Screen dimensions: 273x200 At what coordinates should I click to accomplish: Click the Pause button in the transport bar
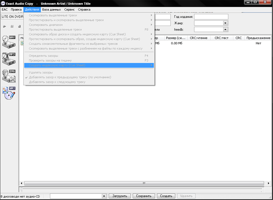(12, 27)
